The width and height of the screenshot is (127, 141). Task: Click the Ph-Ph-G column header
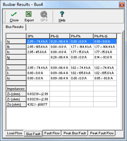click(105, 36)
